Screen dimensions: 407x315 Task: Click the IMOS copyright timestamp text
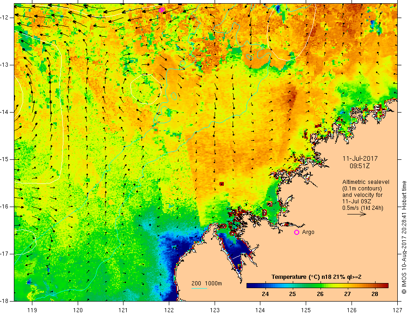click(404, 238)
